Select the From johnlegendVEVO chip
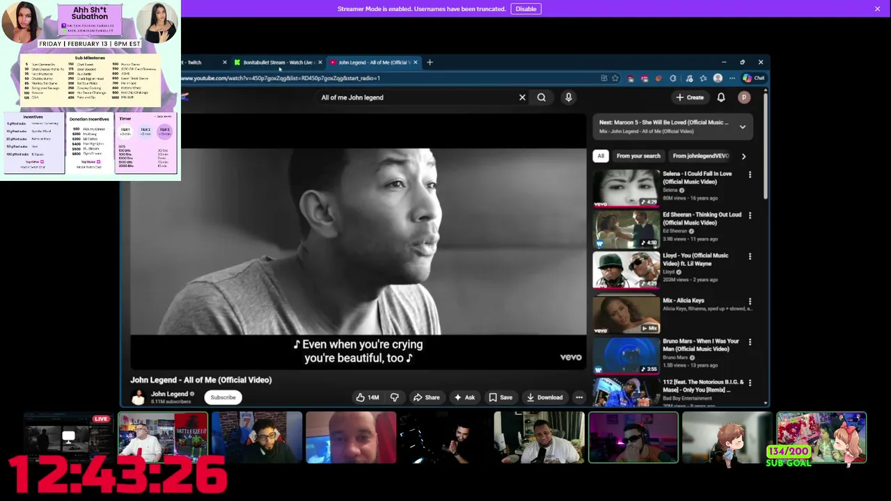This screenshot has width=891, height=501. click(x=700, y=156)
